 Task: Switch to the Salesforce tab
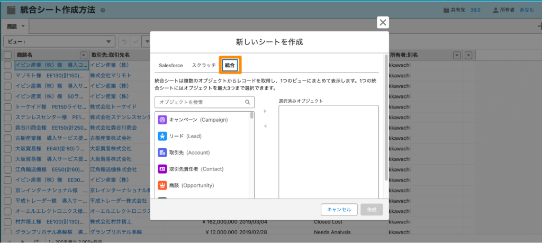pyautogui.click(x=171, y=65)
